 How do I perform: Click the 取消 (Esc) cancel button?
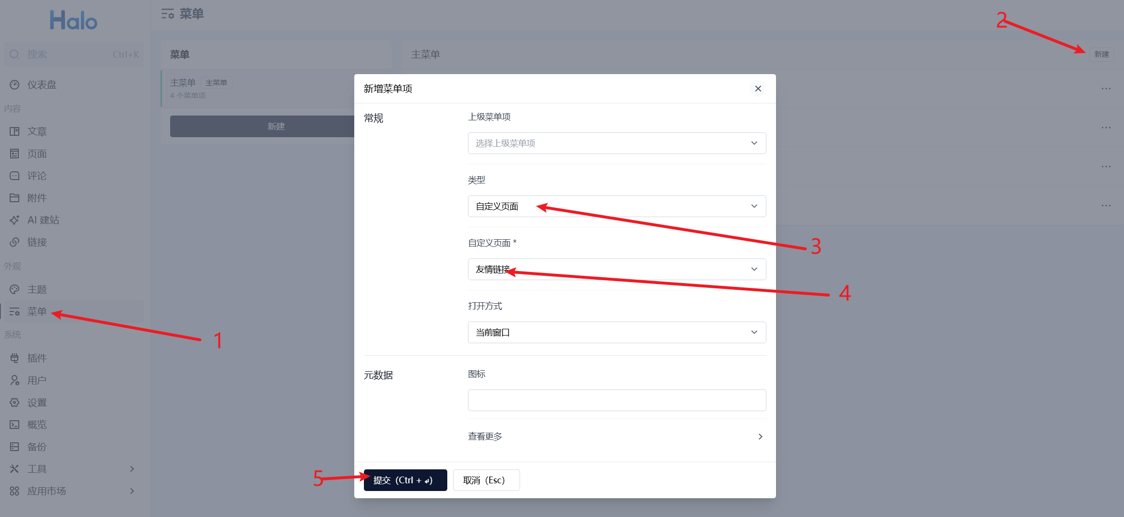[486, 480]
